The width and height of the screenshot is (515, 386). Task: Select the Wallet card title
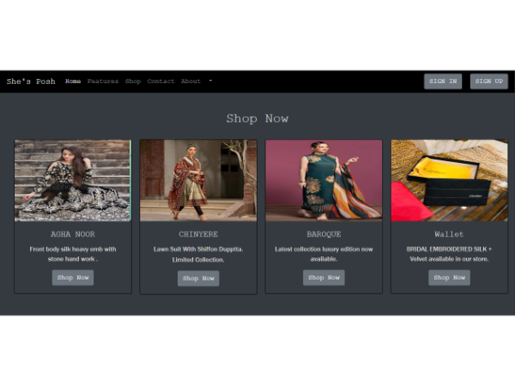click(x=449, y=234)
